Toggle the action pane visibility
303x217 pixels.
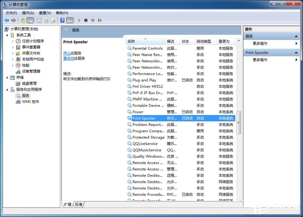[70, 20]
